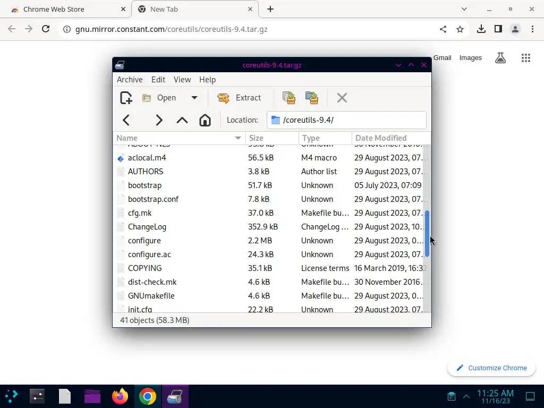
Task: Go back to previous archive location
Action: click(x=126, y=120)
